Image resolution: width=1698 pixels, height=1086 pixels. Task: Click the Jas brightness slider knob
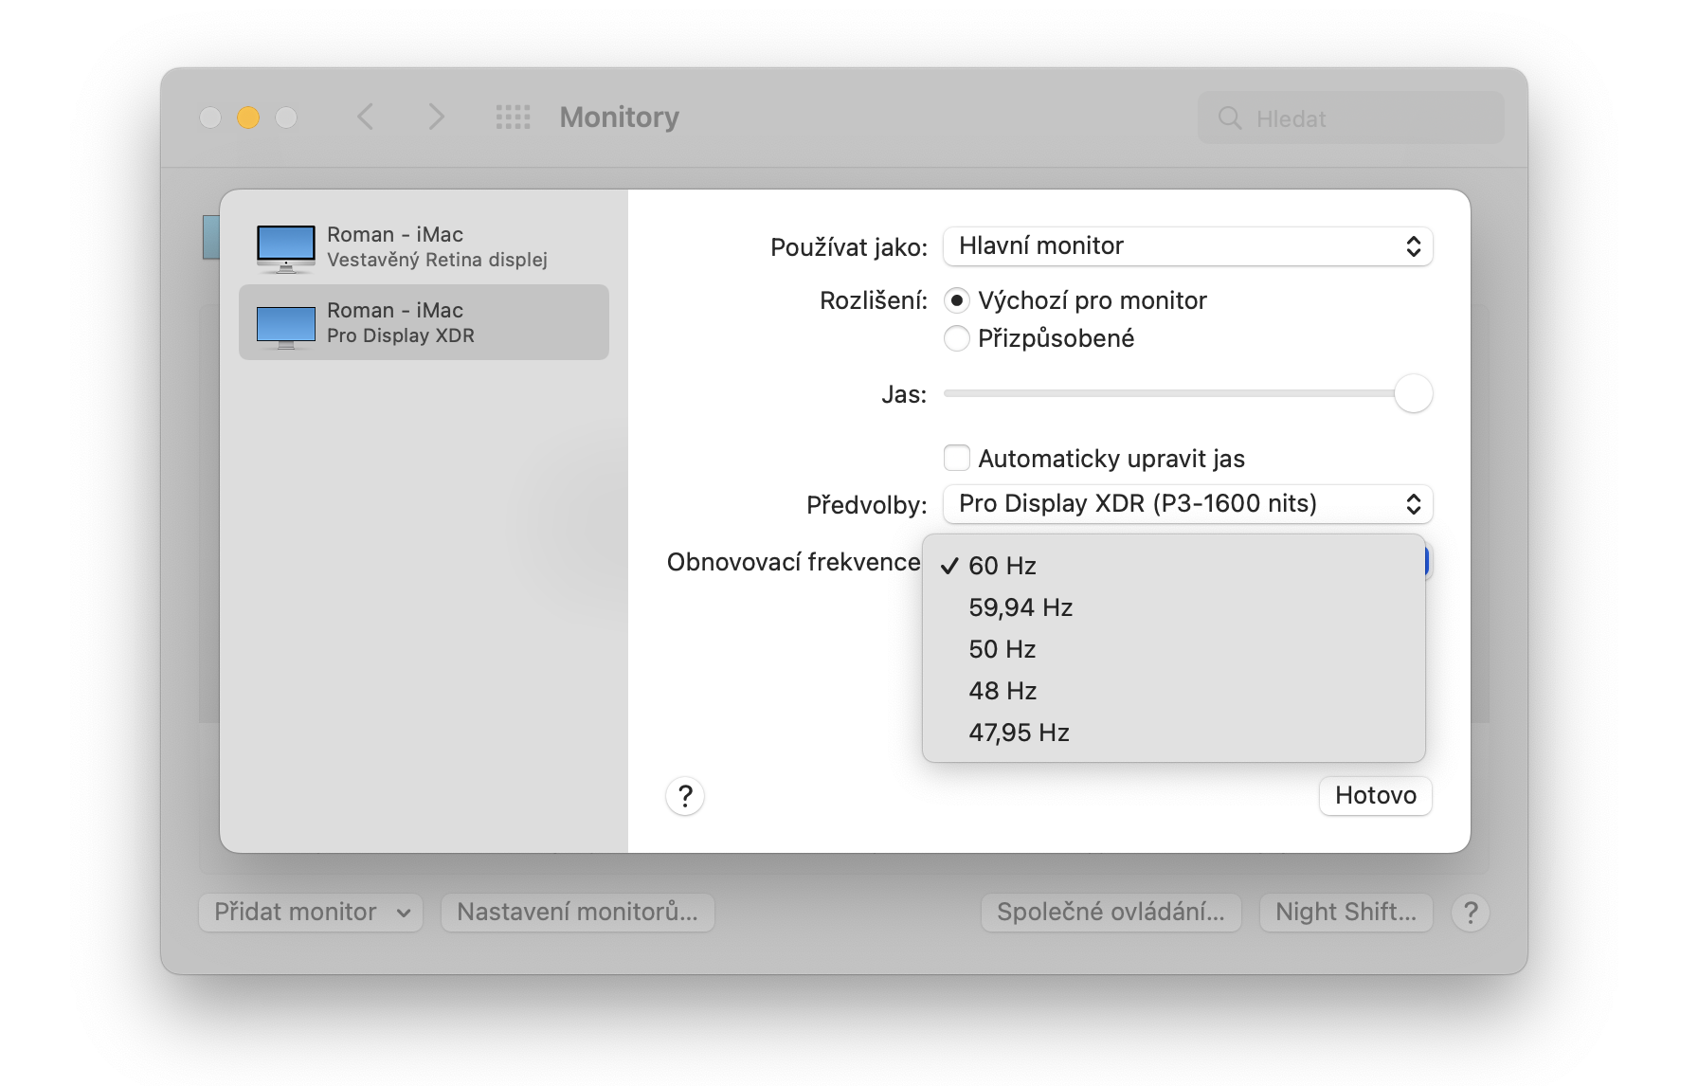pyautogui.click(x=1413, y=393)
